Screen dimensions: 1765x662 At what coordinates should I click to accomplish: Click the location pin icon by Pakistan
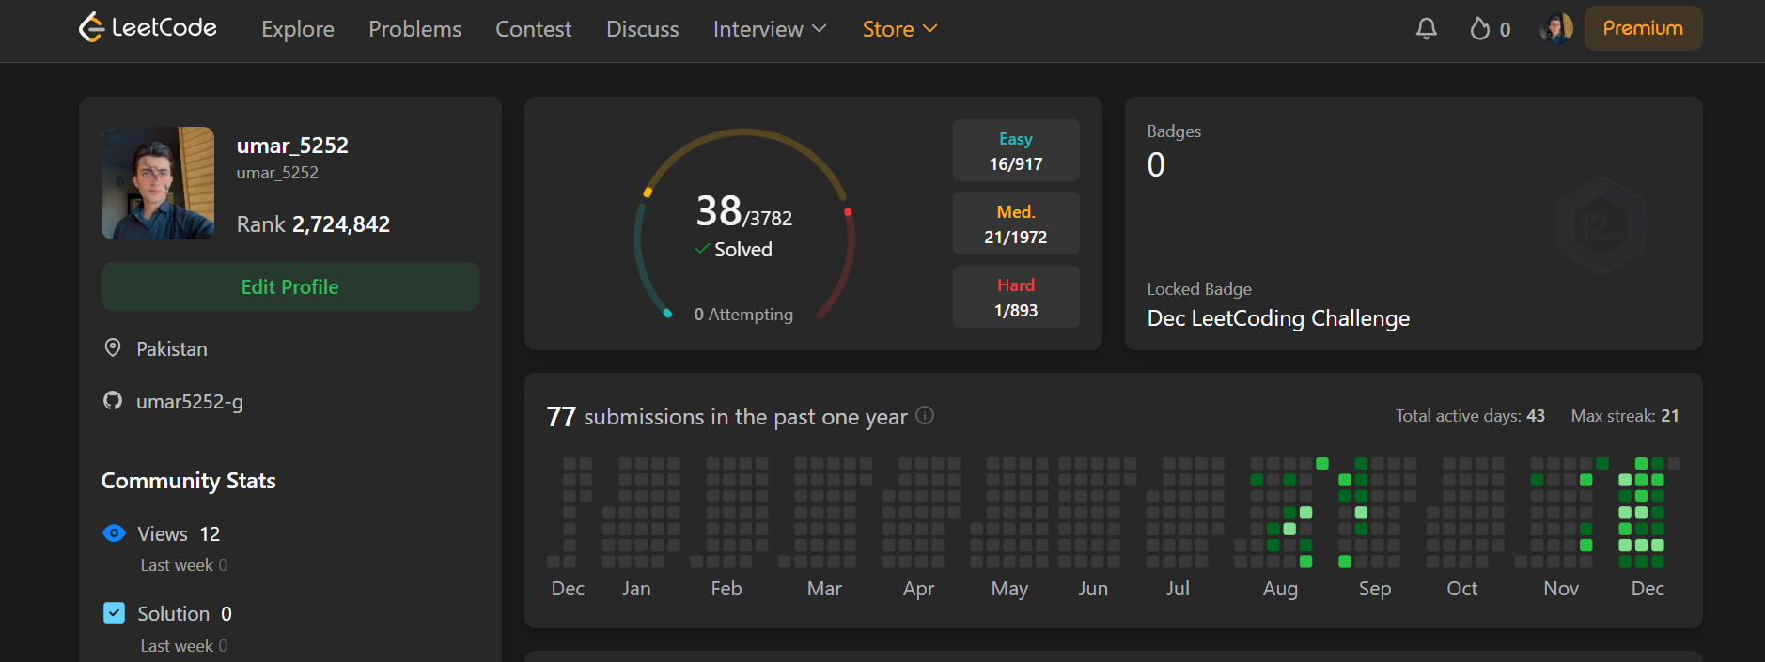(x=113, y=348)
